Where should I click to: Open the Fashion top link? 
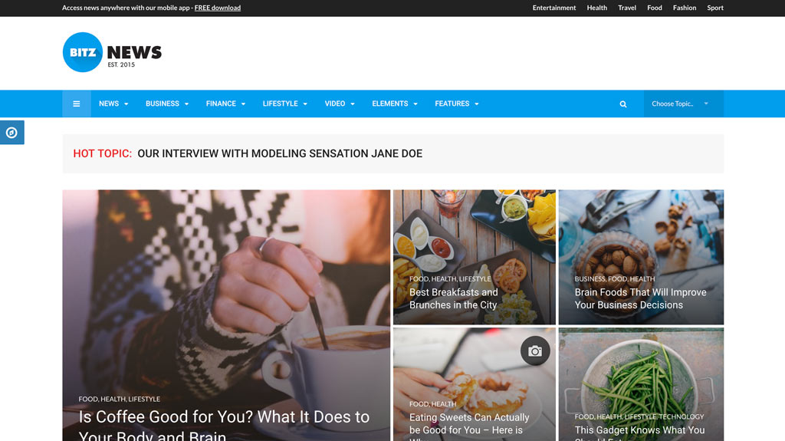(685, 8)
